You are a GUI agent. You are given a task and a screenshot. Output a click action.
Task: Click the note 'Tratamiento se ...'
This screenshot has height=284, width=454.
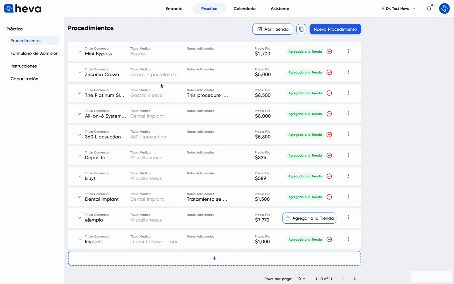(x=207, y=199)
